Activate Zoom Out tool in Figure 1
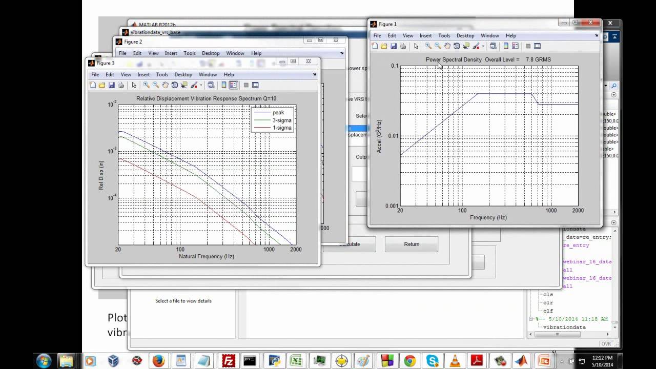 (438, 46)
